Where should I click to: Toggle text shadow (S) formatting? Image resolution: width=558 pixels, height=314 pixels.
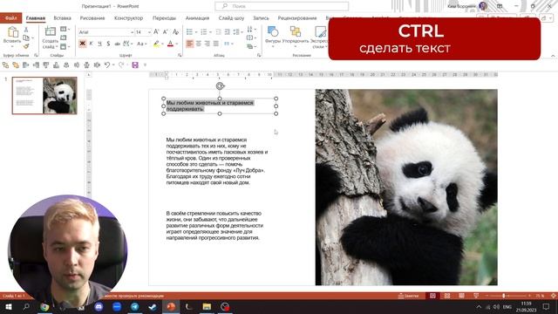coord(108,44)
